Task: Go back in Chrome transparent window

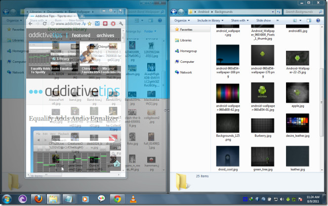Action: (31, 24)
